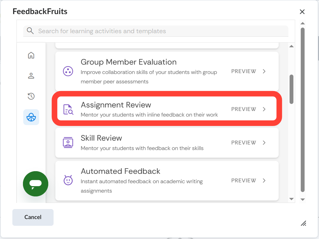Expand Group Member Evaluation preview chevron

[x=264, y=71]
